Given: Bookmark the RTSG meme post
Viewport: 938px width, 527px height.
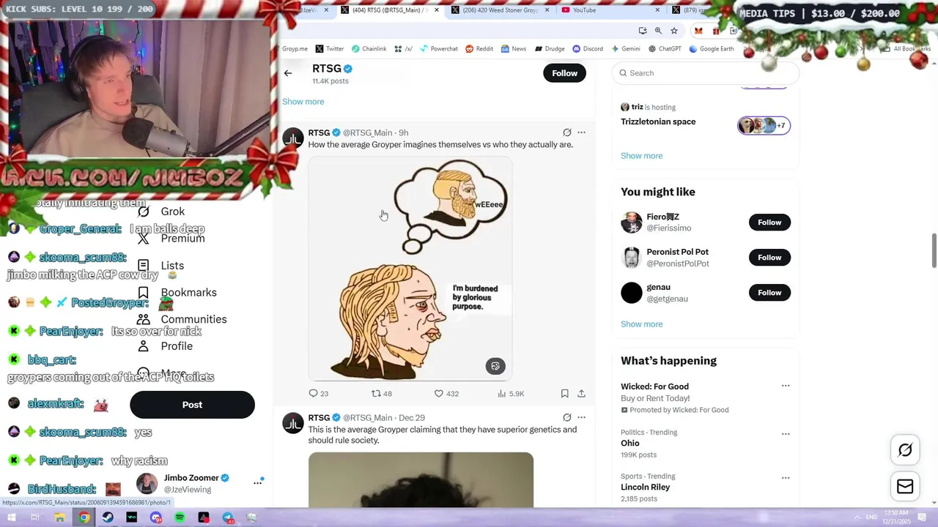Looking at the screenshot, I should click(564, 394).
